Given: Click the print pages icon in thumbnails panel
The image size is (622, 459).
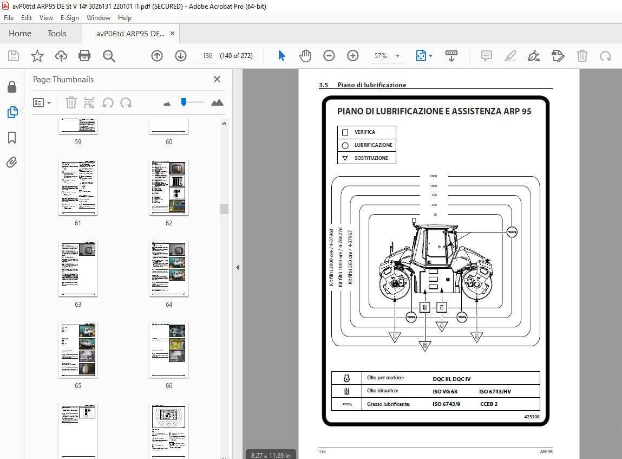Looking at the screenshot, I should pos(89,103).
